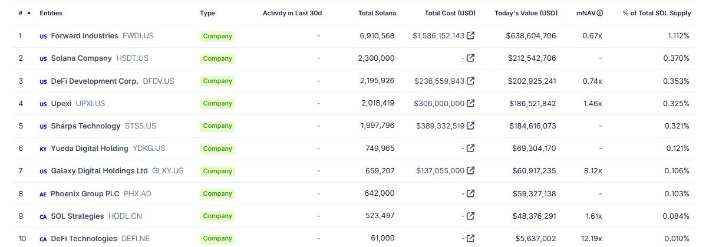Click Company tag in Upexi row
719x247 pixels.
[217, 103]
